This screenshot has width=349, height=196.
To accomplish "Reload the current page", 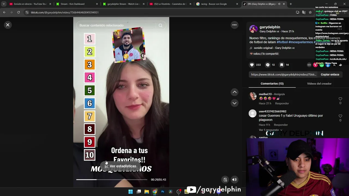I will tap(18, 12).
